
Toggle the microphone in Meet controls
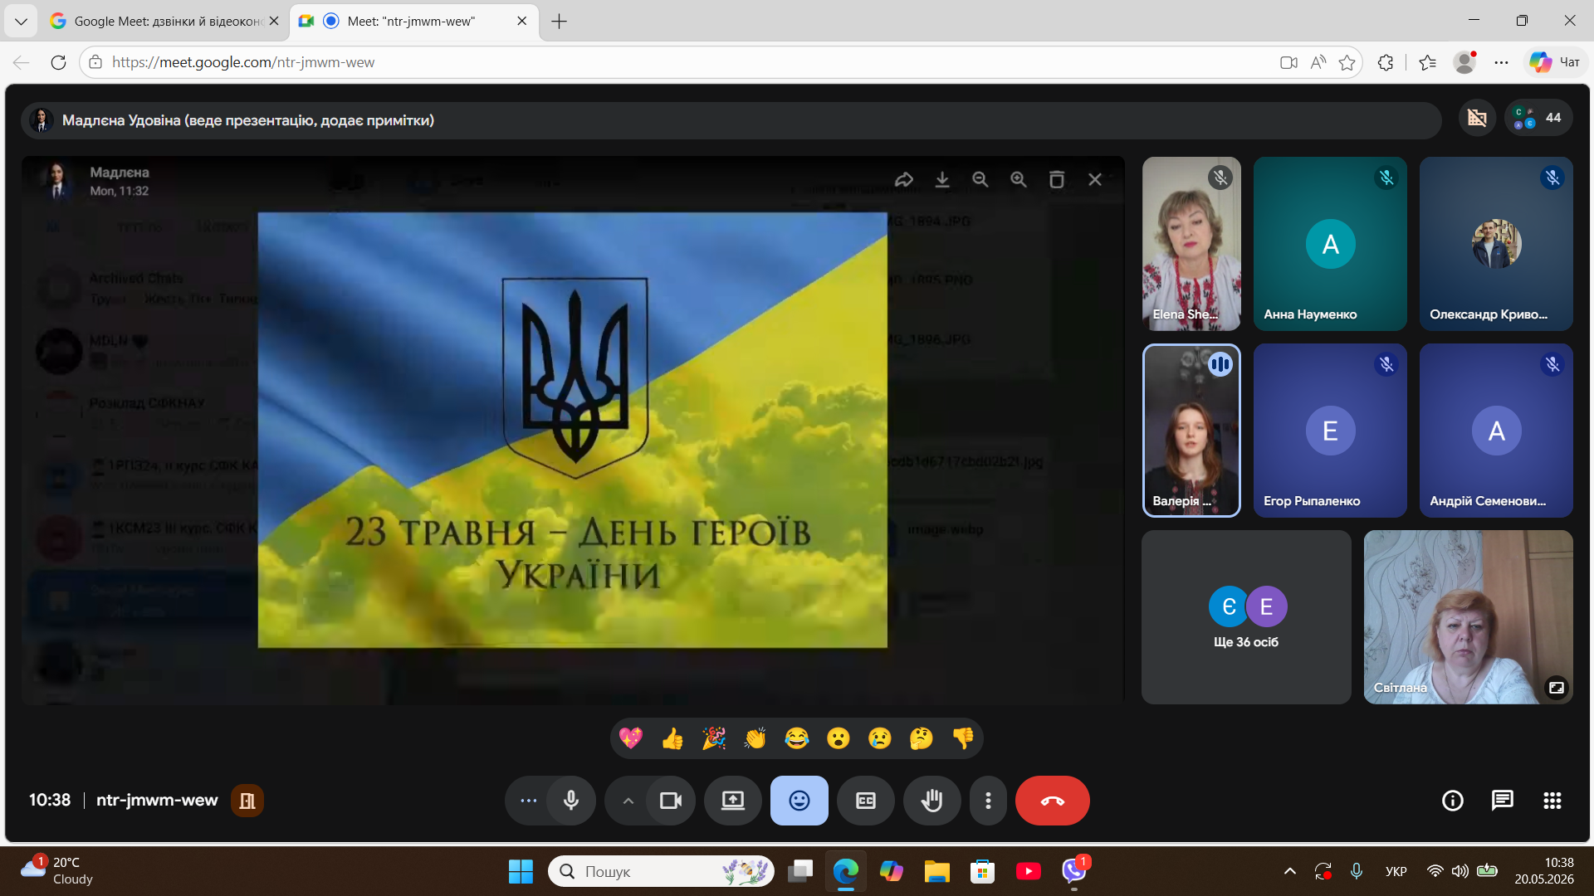(x=571, y=801)
